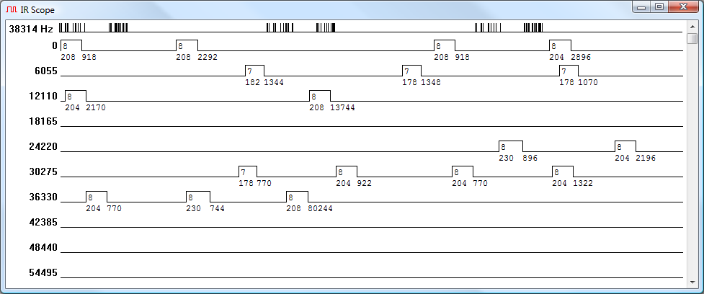Viewport: 704px width, 294px height.
Task: Select the pulse labeled 204 1322
Action: 562,171
